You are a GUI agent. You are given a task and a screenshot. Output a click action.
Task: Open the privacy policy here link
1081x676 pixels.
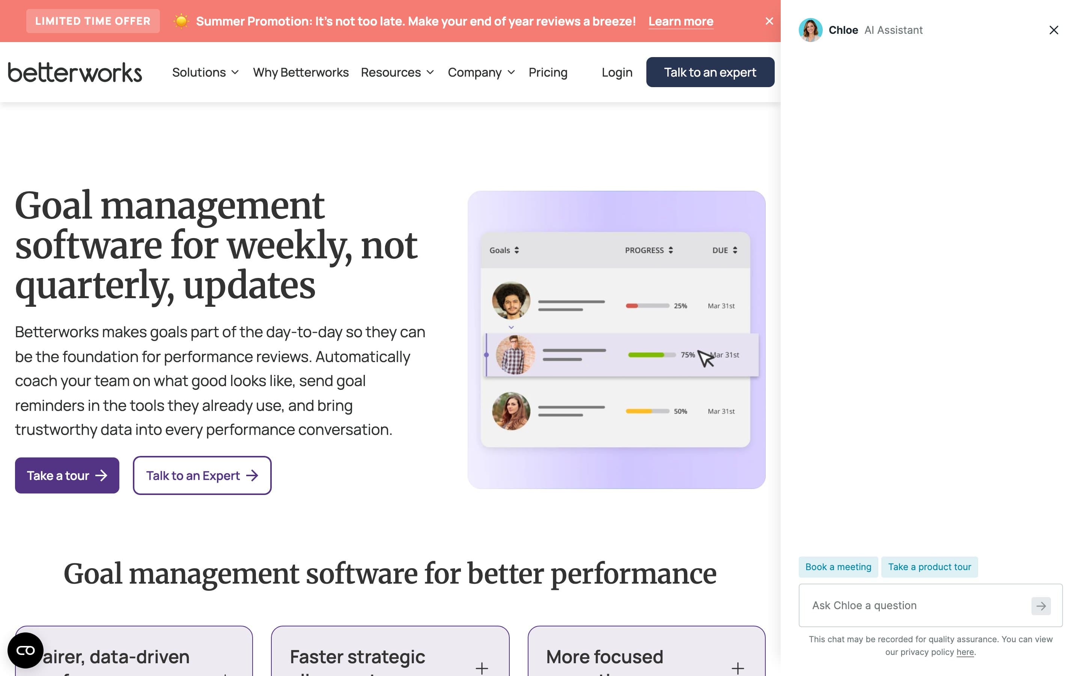[965, 652]
